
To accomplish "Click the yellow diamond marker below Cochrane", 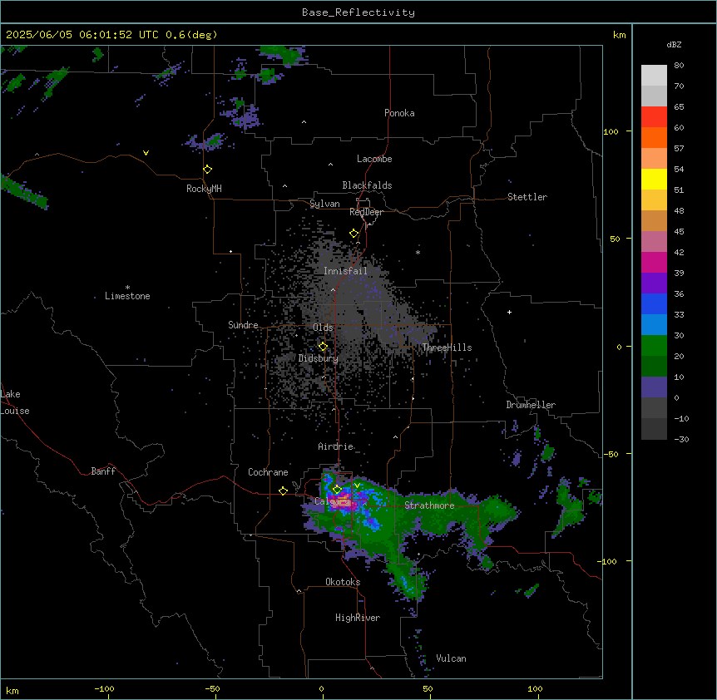I will [x=283, y=490].
